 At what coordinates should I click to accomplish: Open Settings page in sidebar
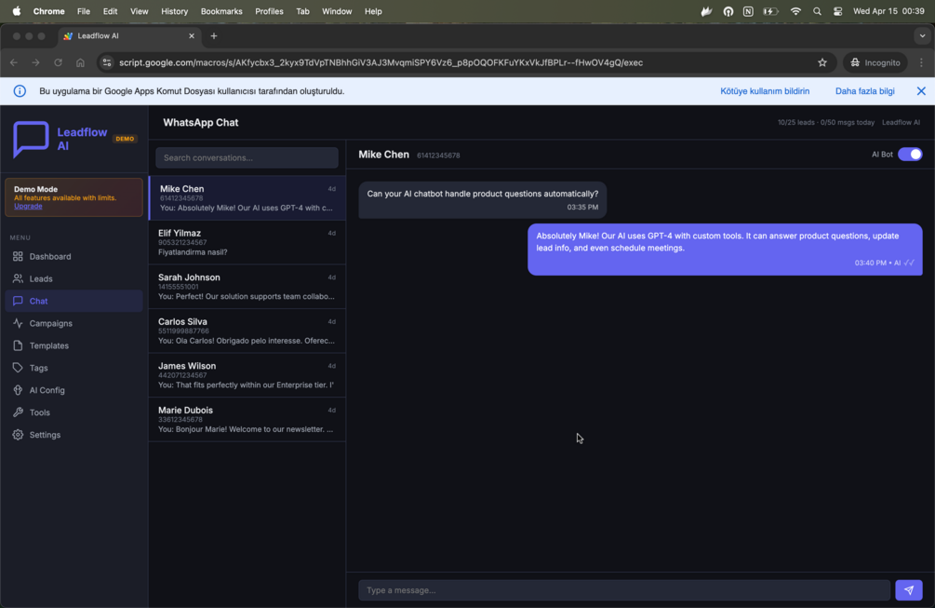[73, 435]
